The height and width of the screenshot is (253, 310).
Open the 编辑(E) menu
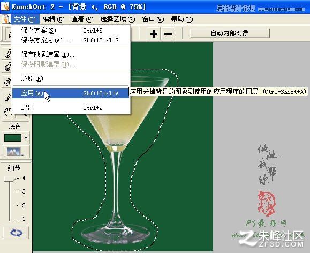[54, 19]
